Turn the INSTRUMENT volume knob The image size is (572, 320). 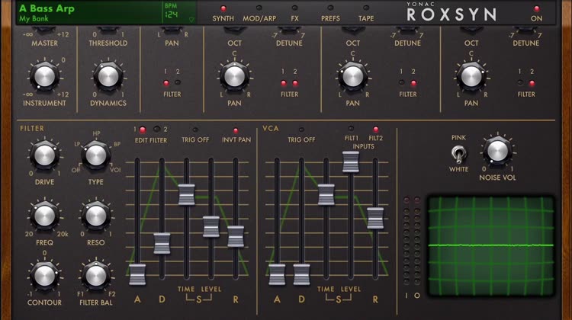point(44,76)
